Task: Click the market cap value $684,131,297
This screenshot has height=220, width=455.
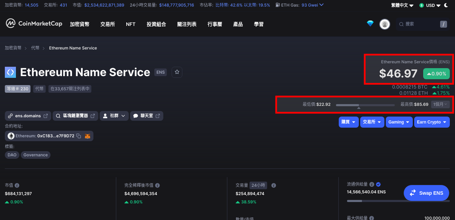Action: pos(18,194)
